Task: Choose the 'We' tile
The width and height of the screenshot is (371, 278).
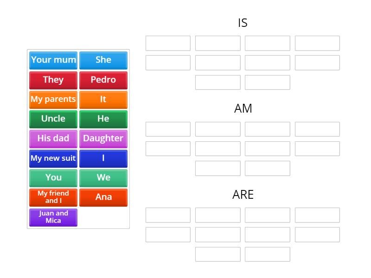Action: [x=103, y=177]
